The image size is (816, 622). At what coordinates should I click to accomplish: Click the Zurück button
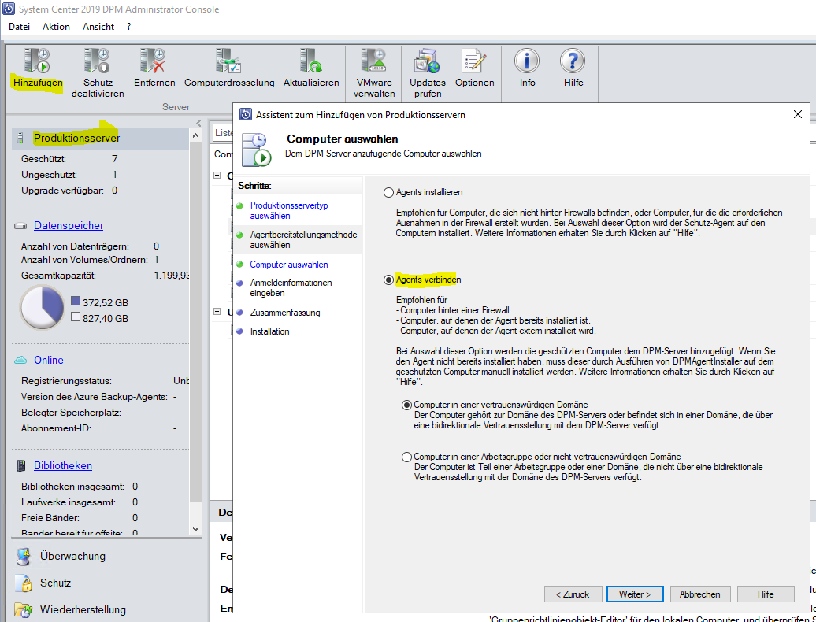[573, 594]
